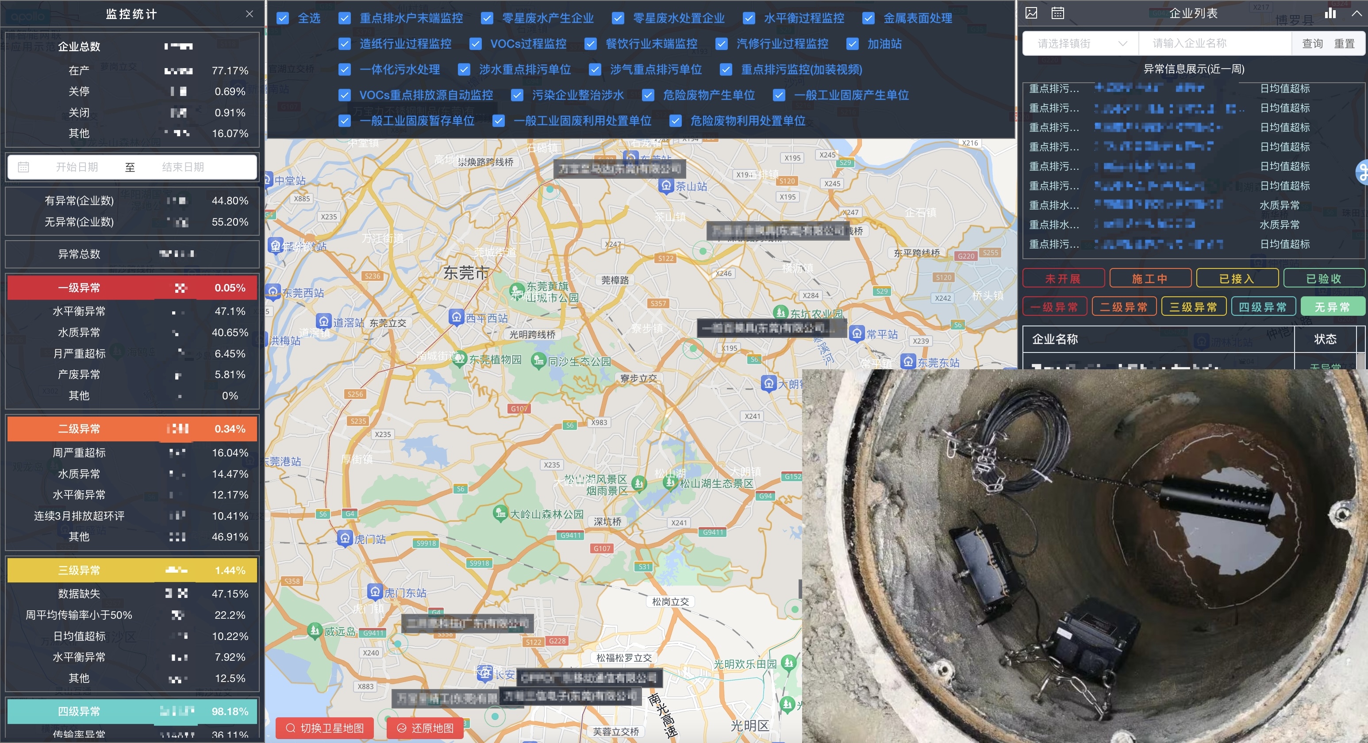Open the 请选择镇街 dropdown
1368x743 pixels.
pos(1081,43)
